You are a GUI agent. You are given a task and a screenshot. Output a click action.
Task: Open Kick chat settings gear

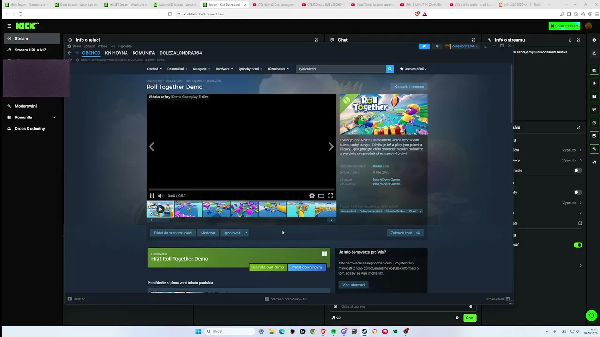[457, 318]
